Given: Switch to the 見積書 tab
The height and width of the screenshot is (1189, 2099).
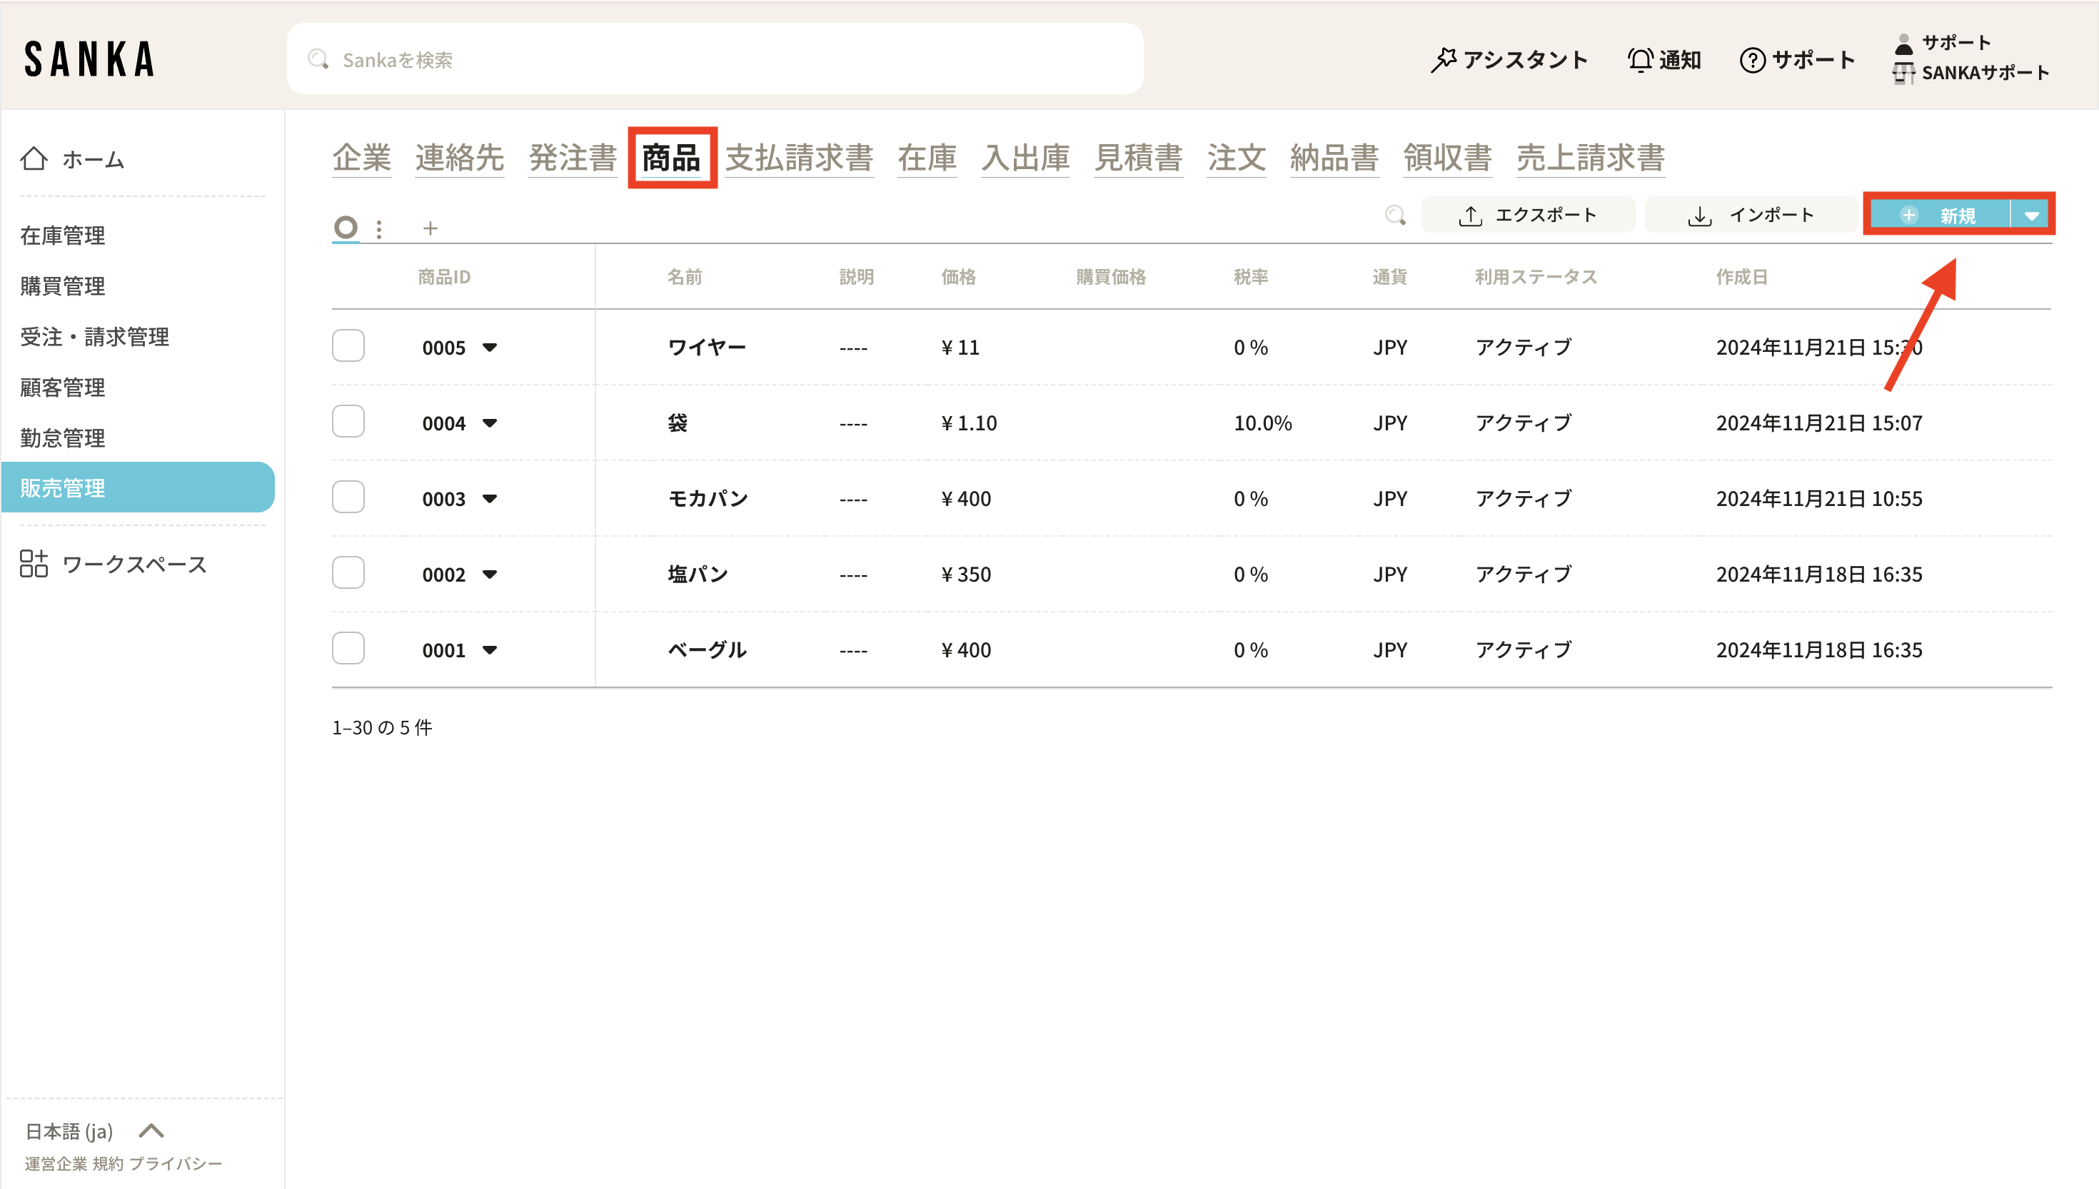Looking at the screenshot, I should coord(1138,158).
